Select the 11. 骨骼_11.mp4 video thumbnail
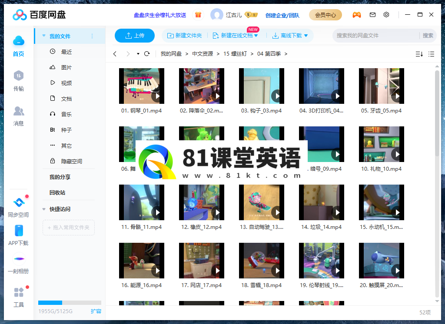445x324 pixels. pyautogui.click(x=142, y=202)
